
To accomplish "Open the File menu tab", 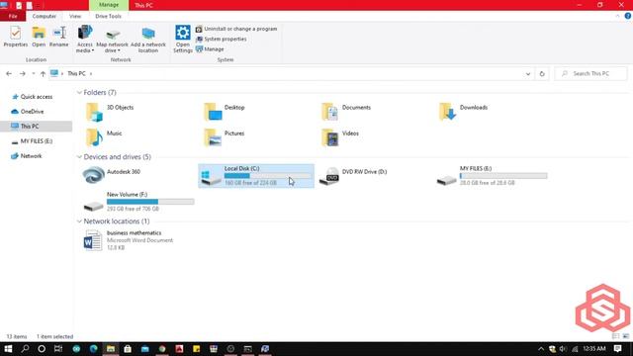I will point(13,16).
